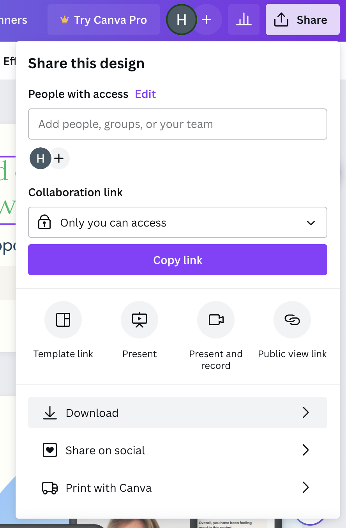
Task: Click the plus icon beside header avatar
Action: pos(207,20)
